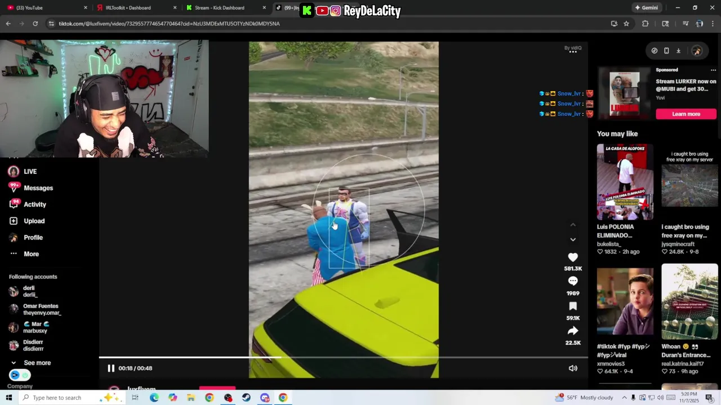Open the Windows Start menu

click(8, 398)
